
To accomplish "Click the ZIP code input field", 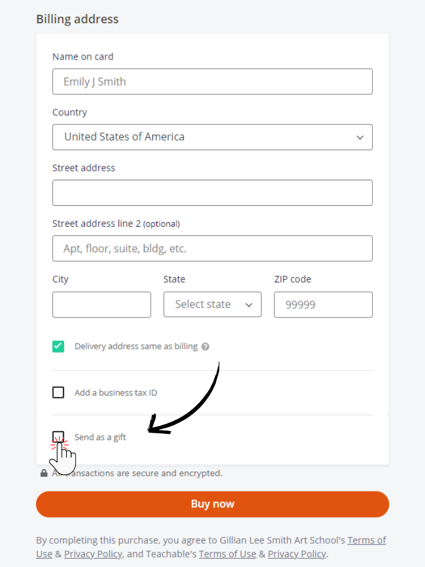I will (323, 305).
